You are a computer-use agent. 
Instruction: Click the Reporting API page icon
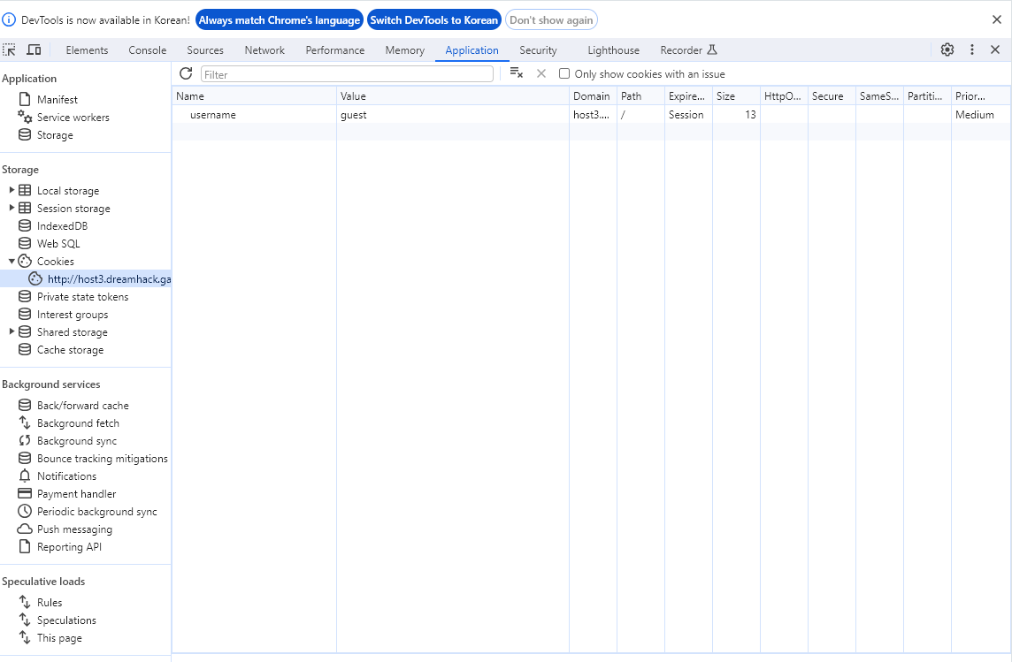(x=25, y=546)
